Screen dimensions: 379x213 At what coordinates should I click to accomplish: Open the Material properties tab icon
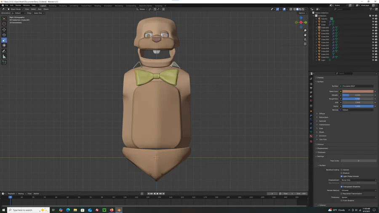[x=311, y=136]
